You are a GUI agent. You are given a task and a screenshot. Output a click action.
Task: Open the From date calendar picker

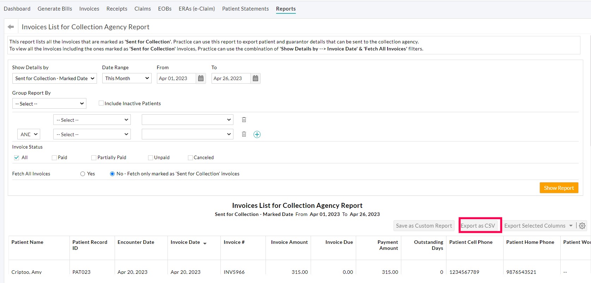coord(201,78)
